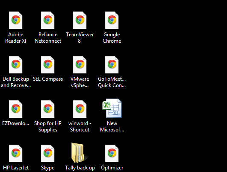
Task: Click the Google Chrome desktop shortcut
Action: click(112, 20)
